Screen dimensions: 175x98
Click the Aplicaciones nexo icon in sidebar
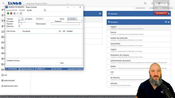tap(2, 86)
